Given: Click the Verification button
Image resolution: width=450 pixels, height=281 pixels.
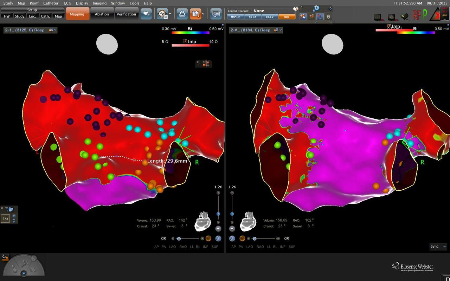Looking at the screenshot, I should click(126, 14).
